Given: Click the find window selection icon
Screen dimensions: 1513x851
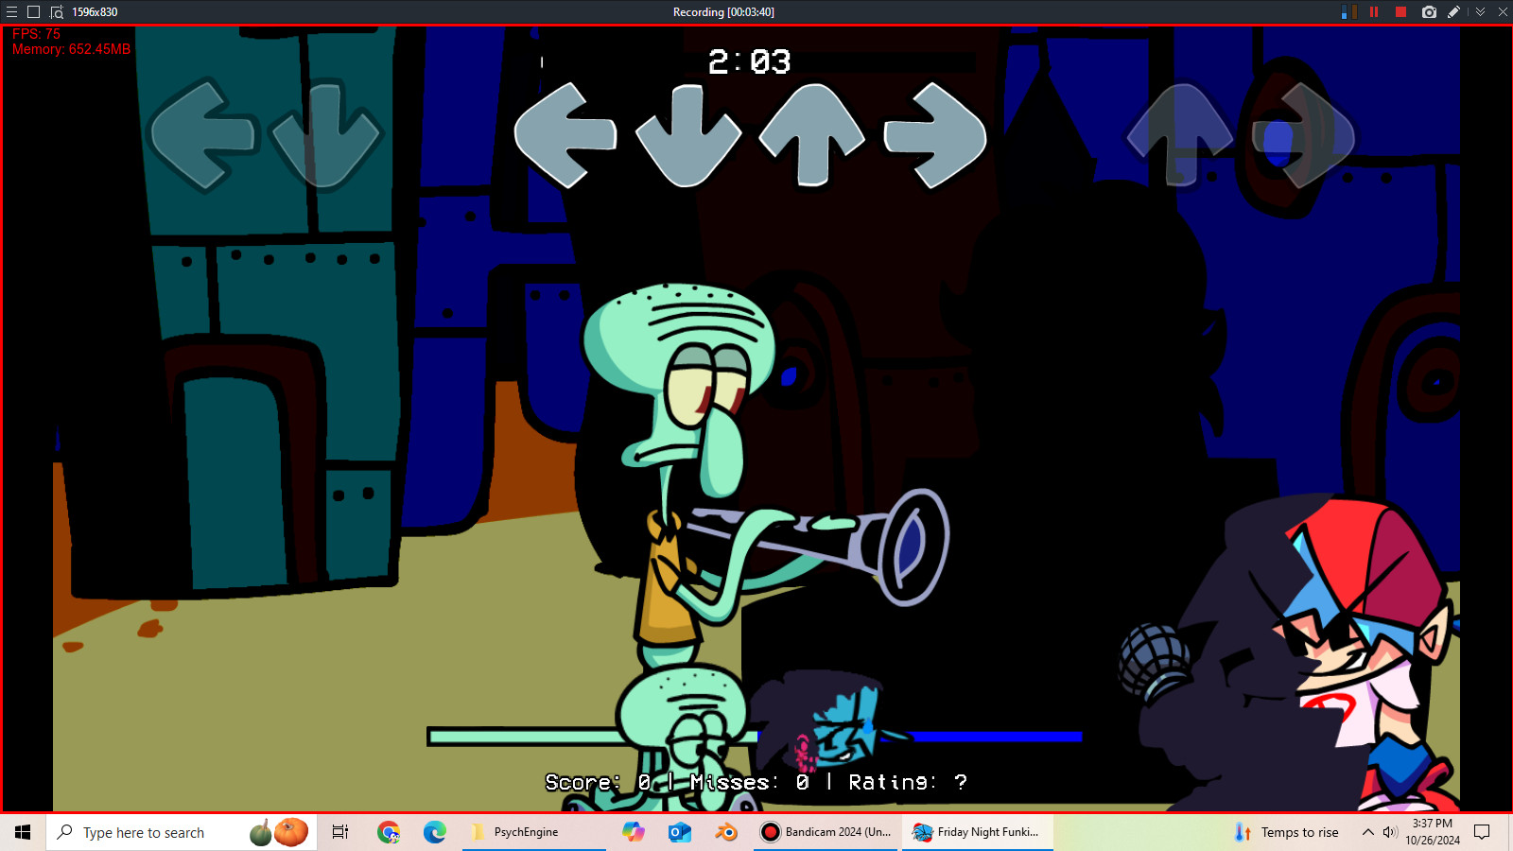Looking at the screenshot, I should pyautogui.click(x=57, y=12).
